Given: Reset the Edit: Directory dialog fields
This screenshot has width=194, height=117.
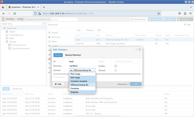Looking at the screenshot, I should point(136,49).
